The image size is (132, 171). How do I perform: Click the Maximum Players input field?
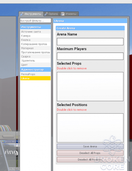coord(90,56)
